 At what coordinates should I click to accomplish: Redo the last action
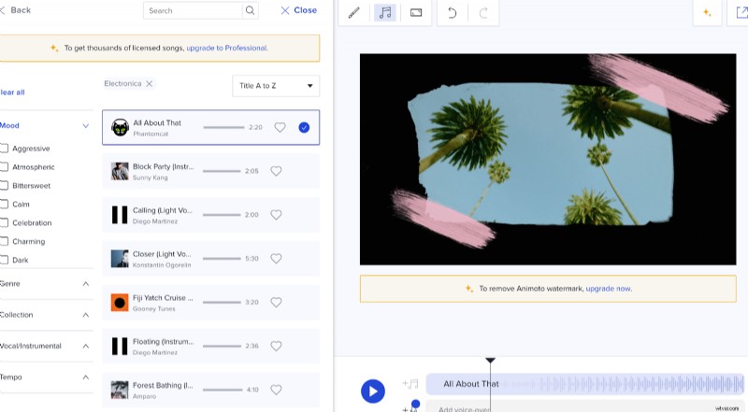(483, 12)
